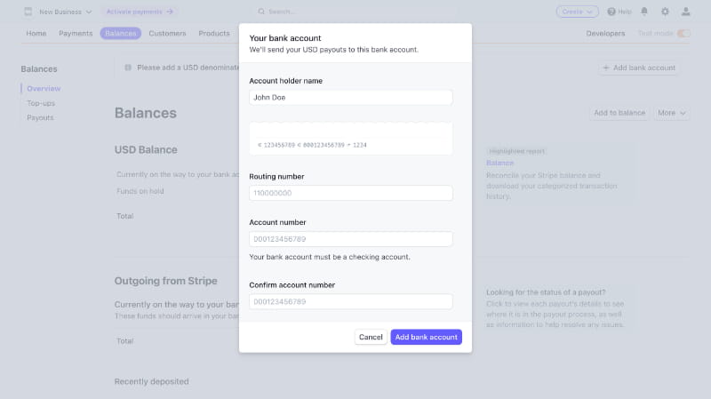Open the user profile icon
The height and width of the screenshot is (399, 711).
(685, 12)
